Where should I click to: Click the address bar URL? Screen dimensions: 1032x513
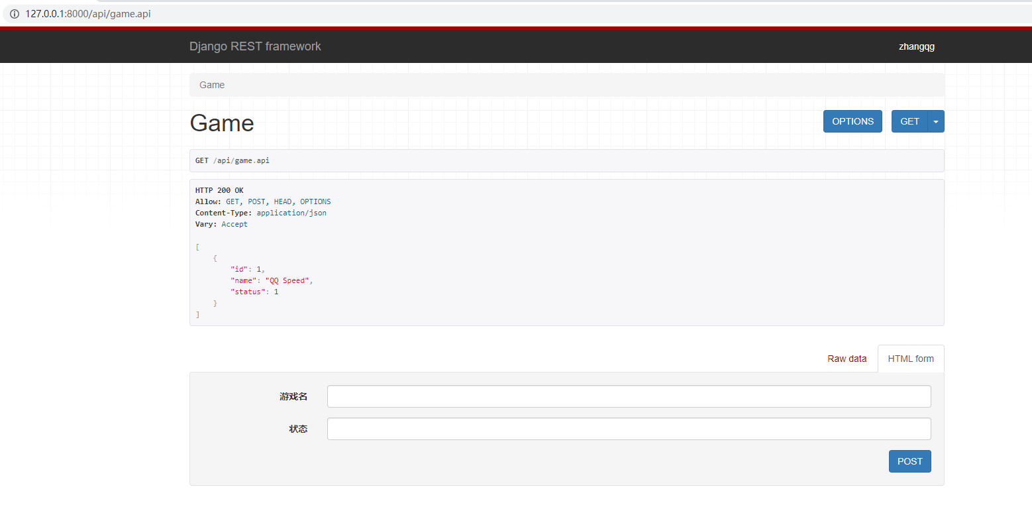click(x=88, y=14)
